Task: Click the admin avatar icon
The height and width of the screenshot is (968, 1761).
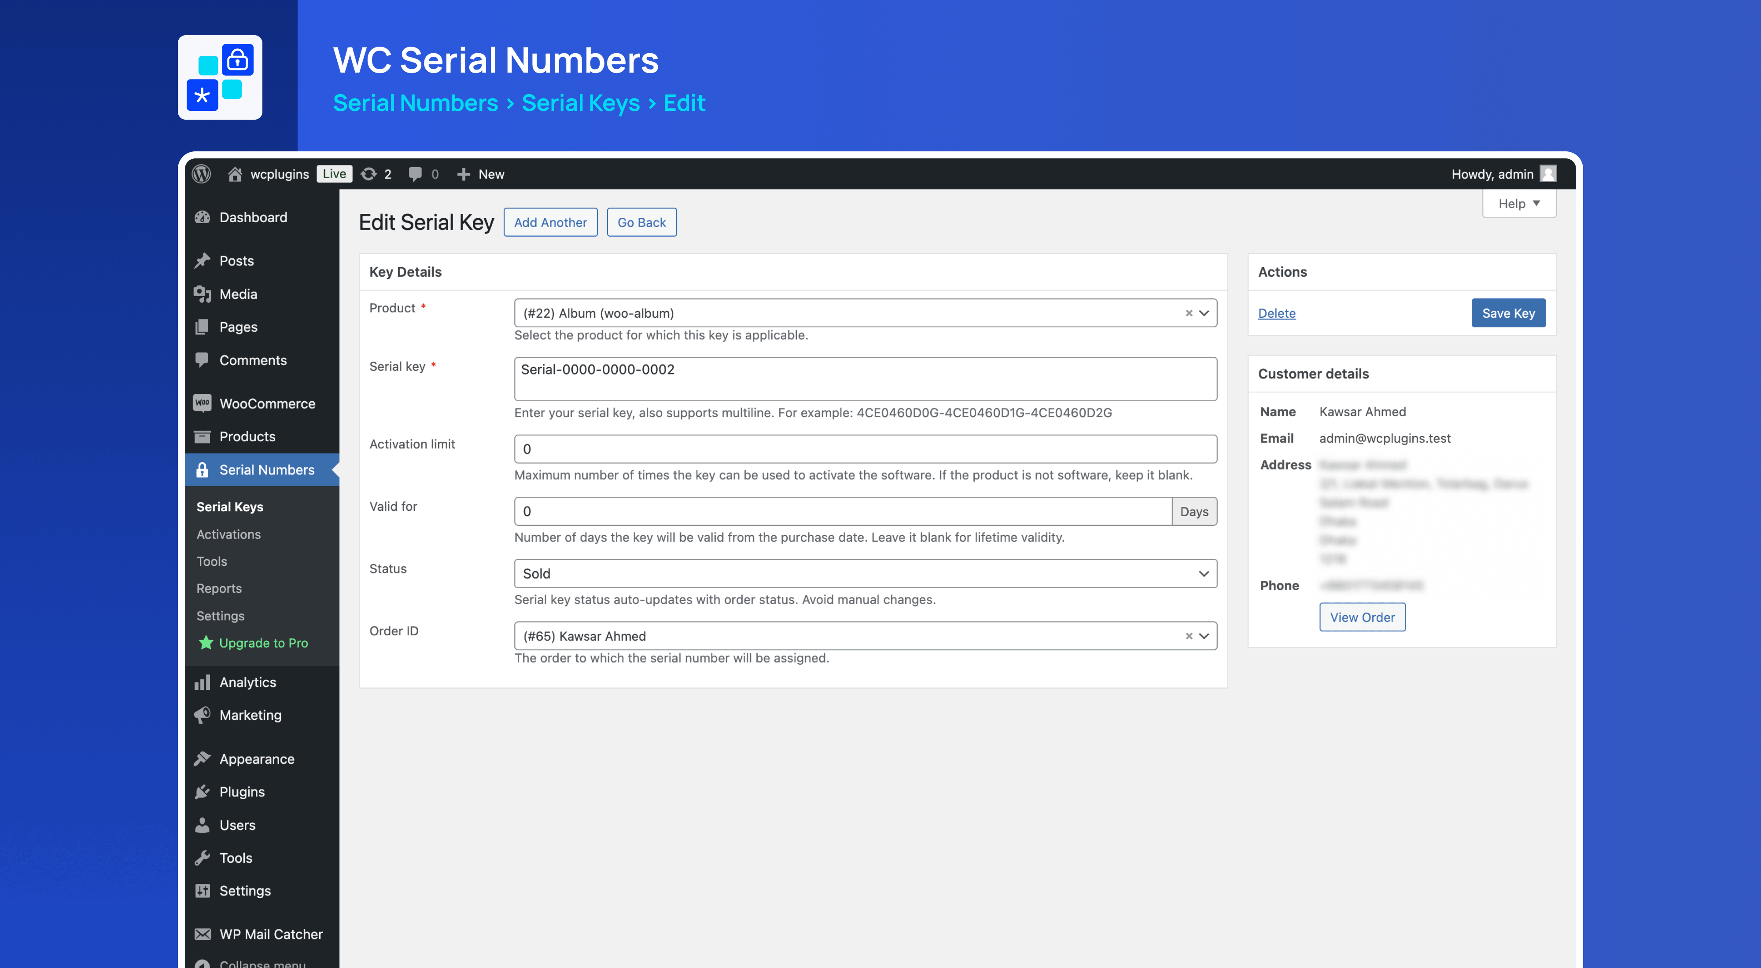Action: tap(1548, 173)
